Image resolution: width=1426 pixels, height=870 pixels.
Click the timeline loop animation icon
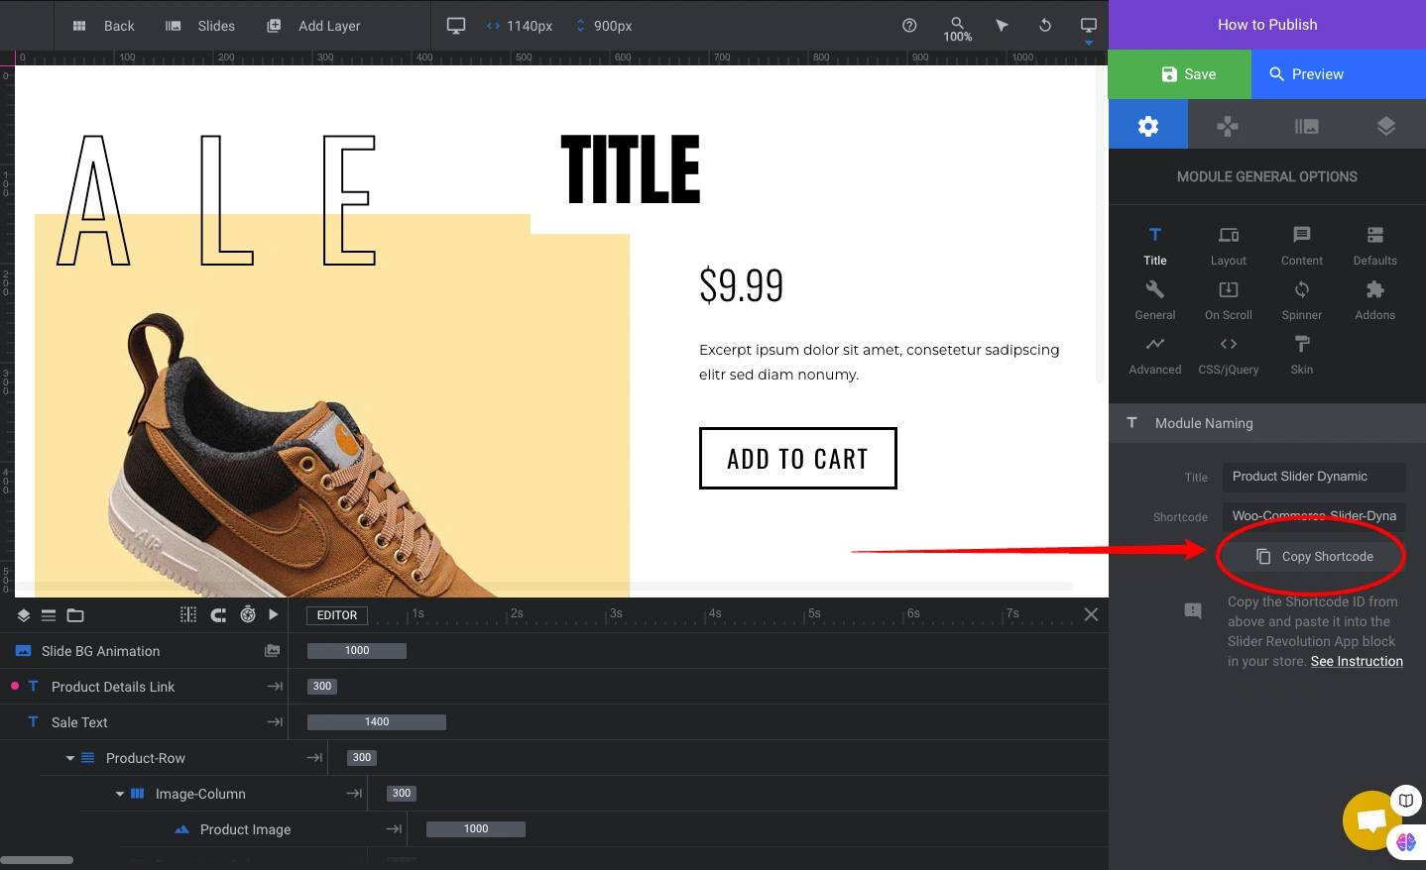click(218, 614)
